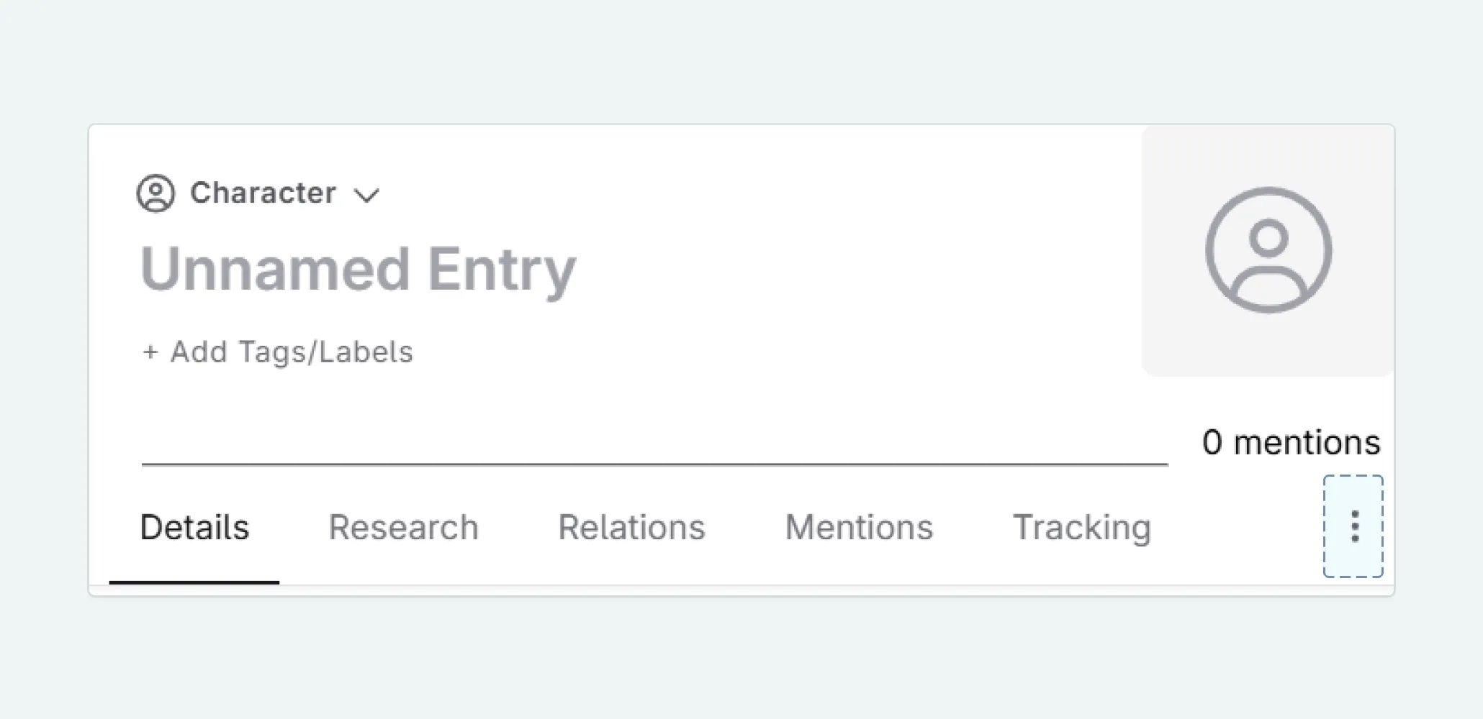This screenshot has height=719, width=1483.
Task: Open the Character entry type label
Action: coord(263,193)
